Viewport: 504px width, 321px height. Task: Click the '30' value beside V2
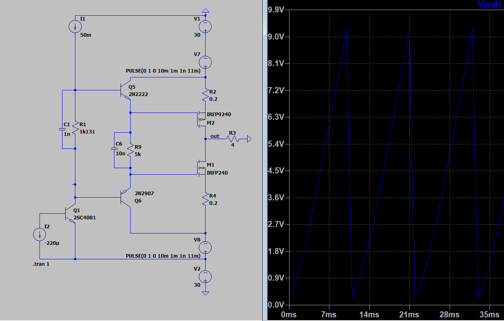coord(197,285)
